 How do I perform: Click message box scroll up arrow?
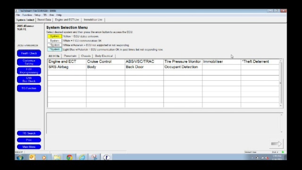pyautogui.click(x=281, y=115)
